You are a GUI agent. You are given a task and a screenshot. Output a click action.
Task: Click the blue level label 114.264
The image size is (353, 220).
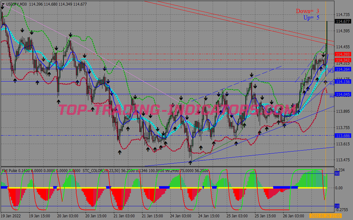coord(343,70)
